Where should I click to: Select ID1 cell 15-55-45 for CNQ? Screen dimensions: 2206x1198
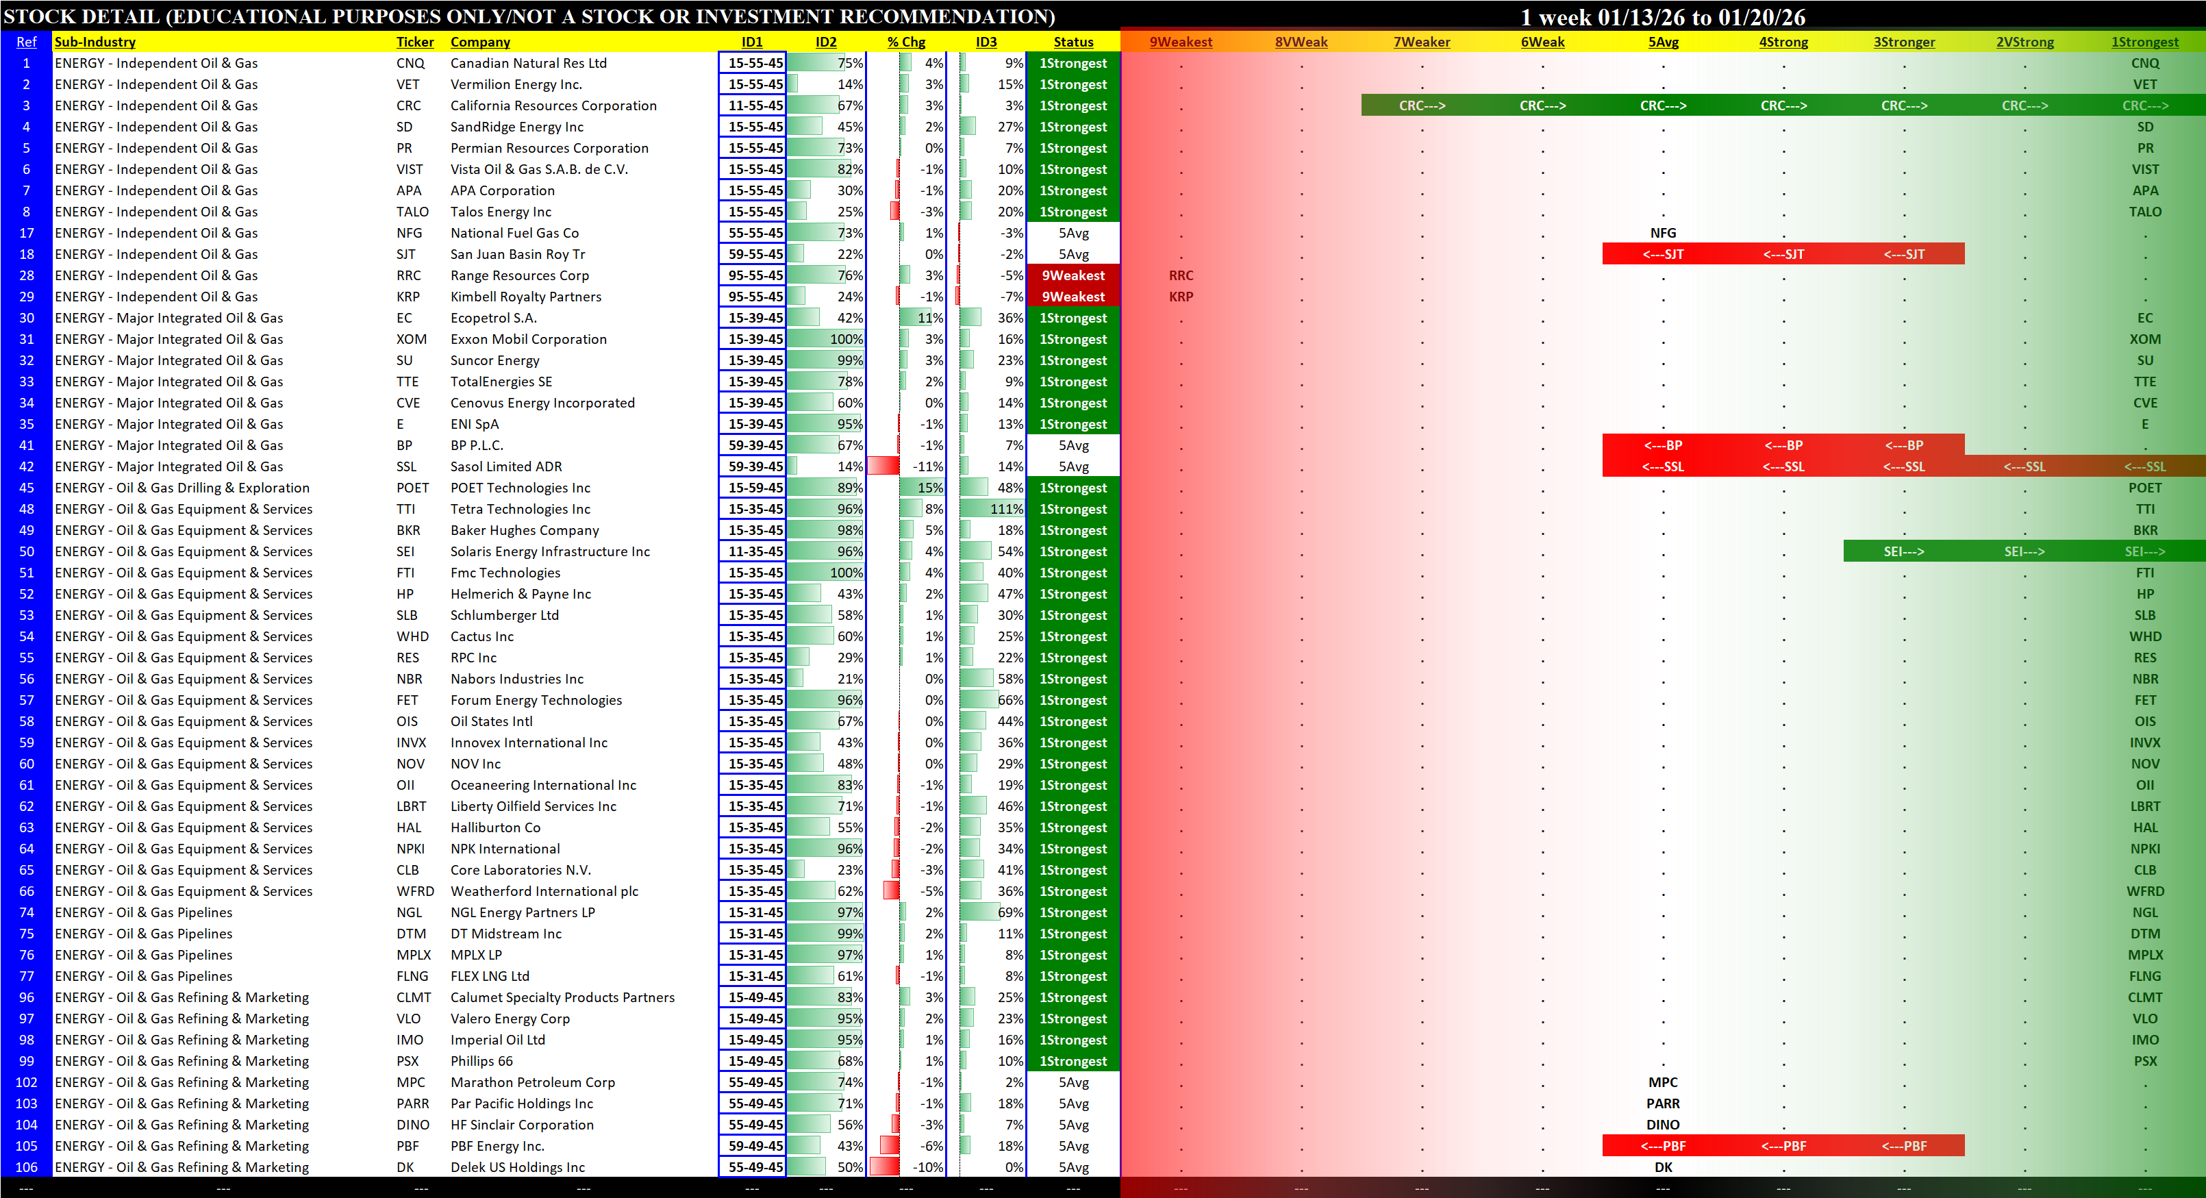[752, 64]
